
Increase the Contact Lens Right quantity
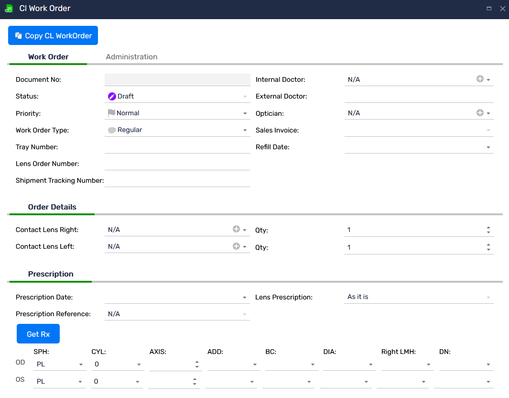pyautogui.click(x=488, y=228)
